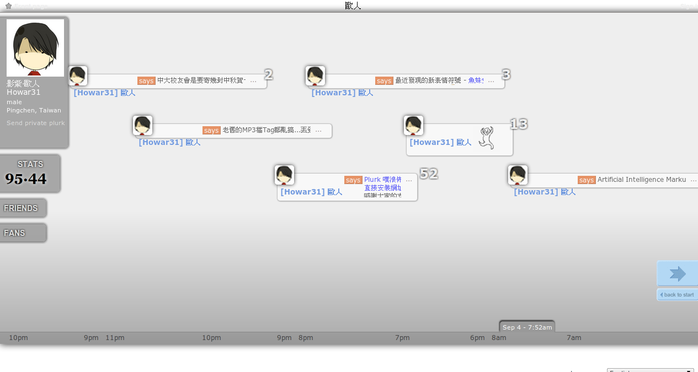The image size is (698, 372).
Task: Click avatar on the 最近發現的新表情符號 plurk
Action: pyautogui.click(x=315, y=76)
